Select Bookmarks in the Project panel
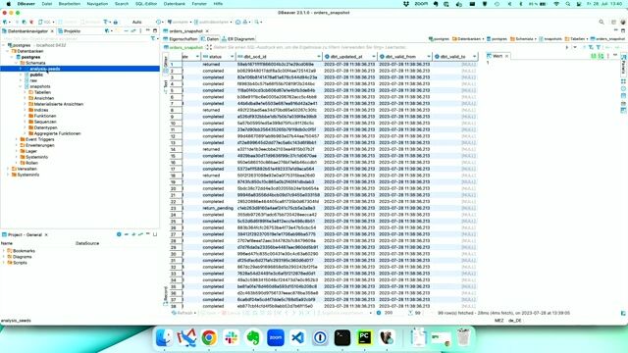Screen dimensions: 628x353 point(24,251)
